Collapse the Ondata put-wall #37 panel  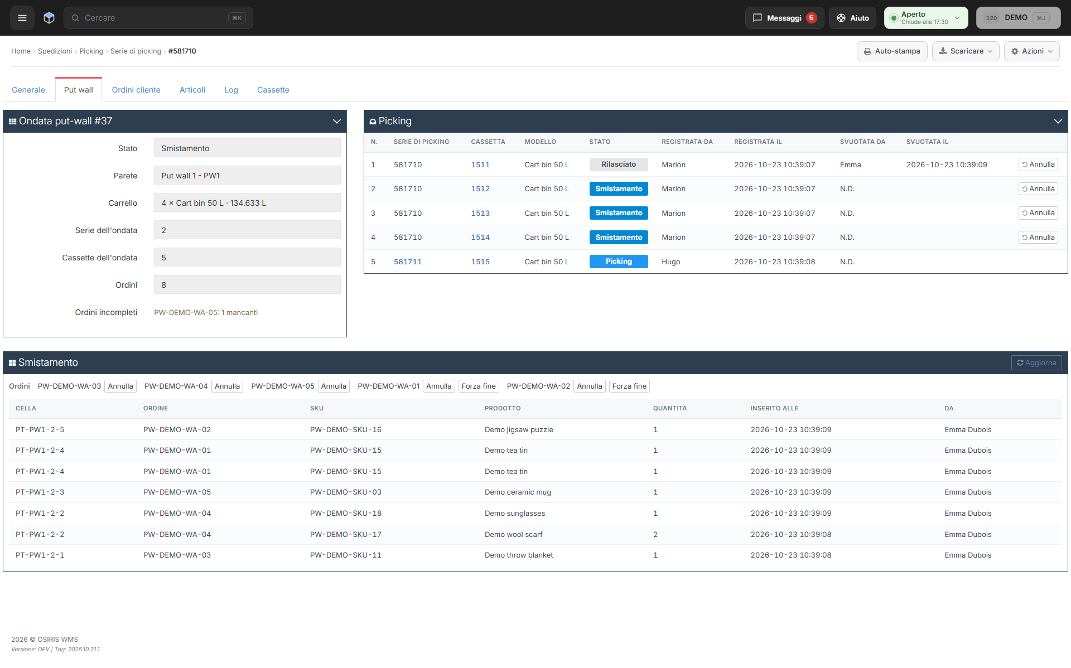click(337, 122)
